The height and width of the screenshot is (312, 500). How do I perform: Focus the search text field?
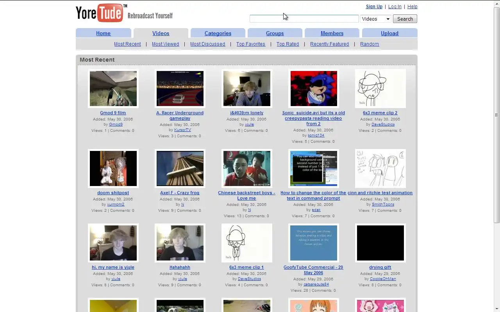[x=304, y=19]
